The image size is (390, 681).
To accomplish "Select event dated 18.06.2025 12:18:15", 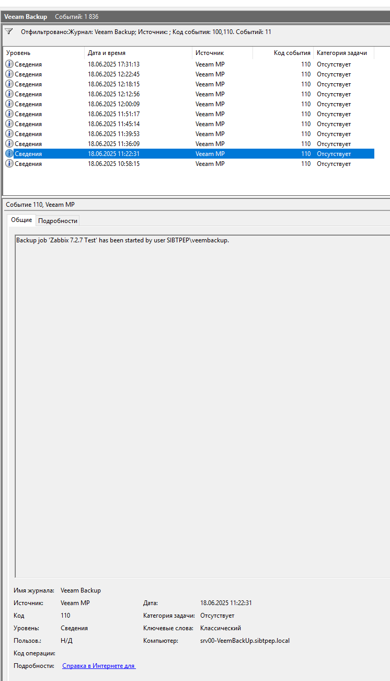I will tap(189, 84).
